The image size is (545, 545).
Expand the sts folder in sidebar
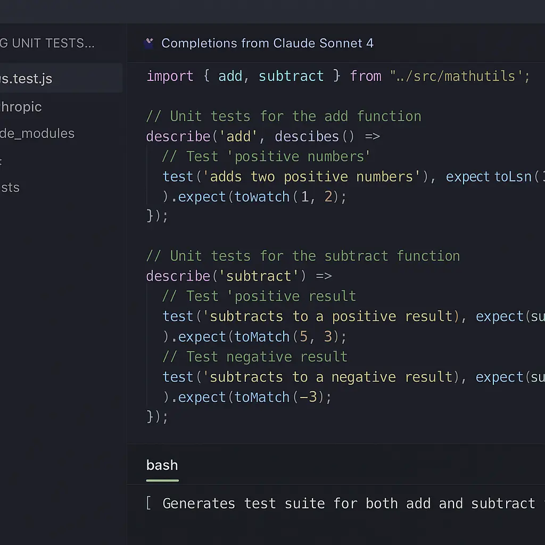[11, 187]
